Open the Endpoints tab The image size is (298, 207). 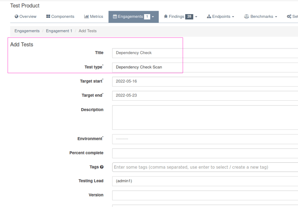221,17
